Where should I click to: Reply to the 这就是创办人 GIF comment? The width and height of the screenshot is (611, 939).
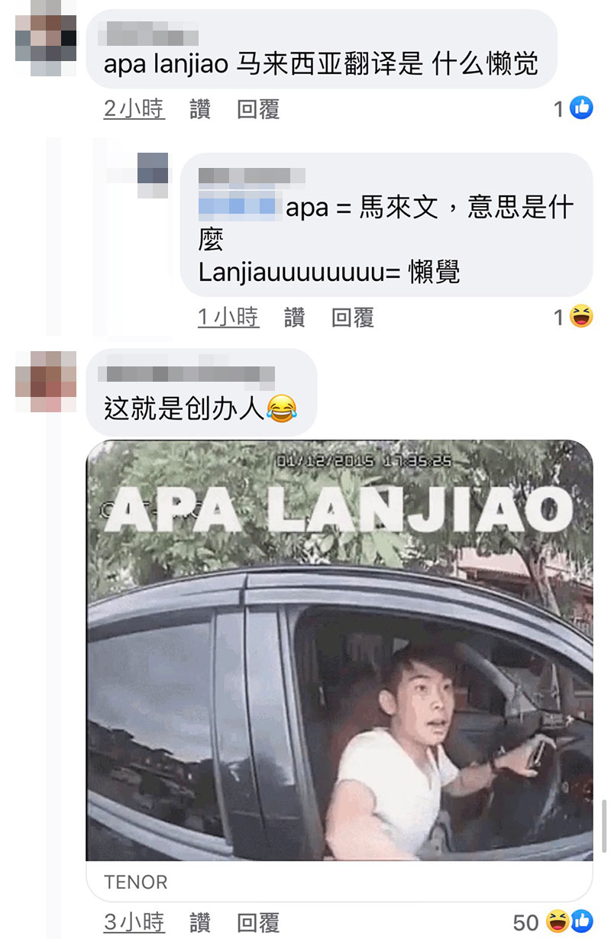pos(258,922)
